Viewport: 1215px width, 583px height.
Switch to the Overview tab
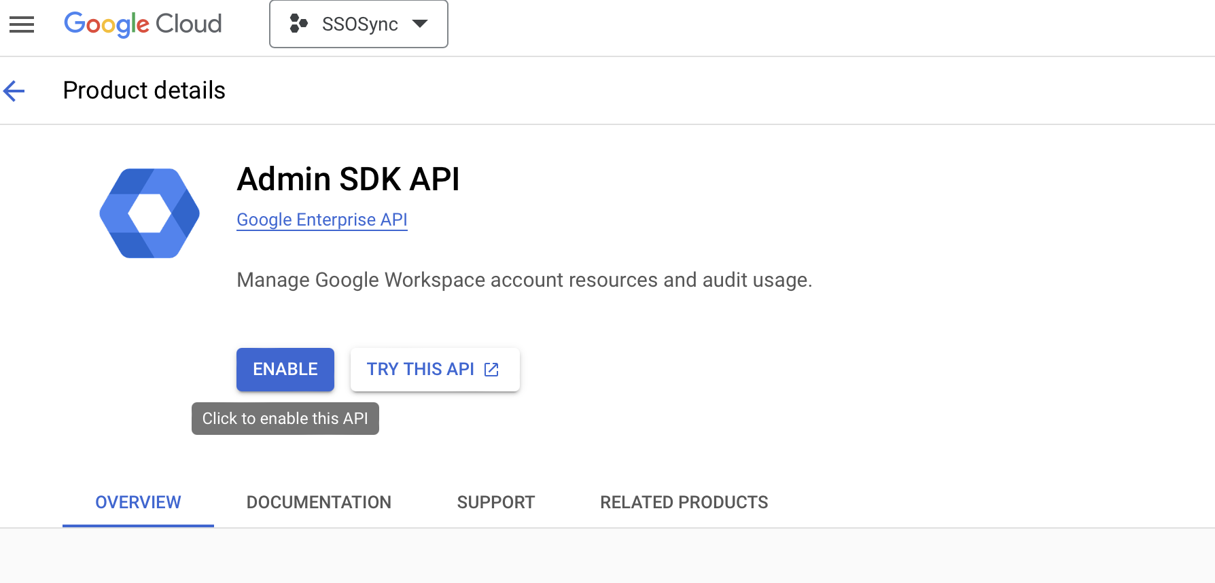(x=138, y=502)
